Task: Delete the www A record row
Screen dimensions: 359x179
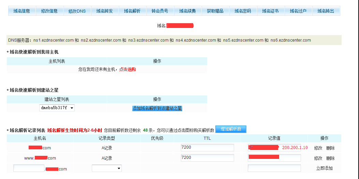Action: pyautogui.click(x=330, y=158)
